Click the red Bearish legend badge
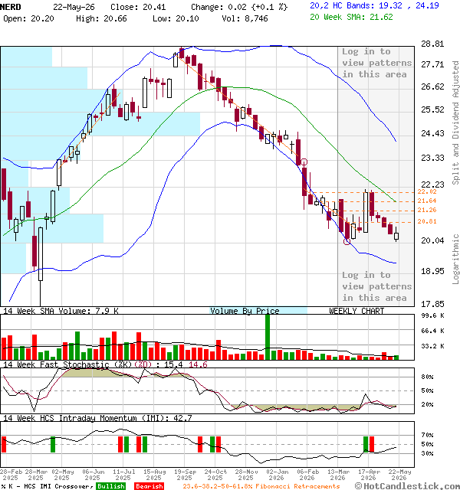The image size is (460, 490). click(149, 486)
